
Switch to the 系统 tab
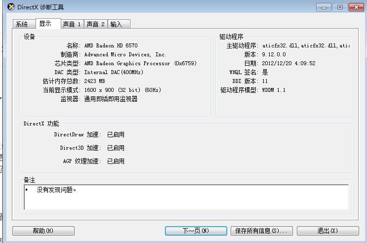coord(21,24)
